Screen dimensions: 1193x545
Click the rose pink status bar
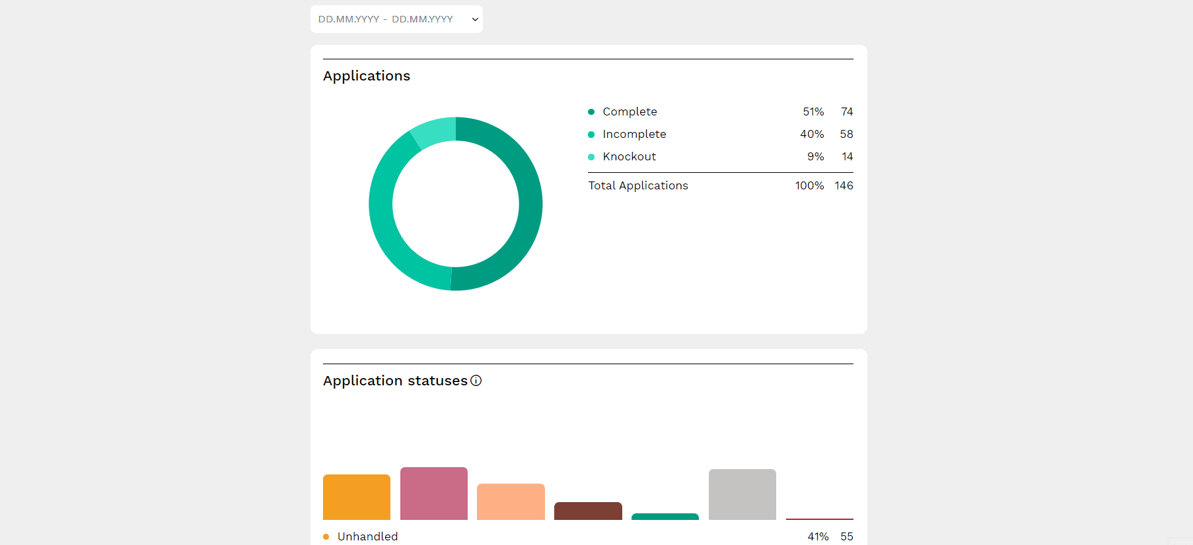point(434,494)
